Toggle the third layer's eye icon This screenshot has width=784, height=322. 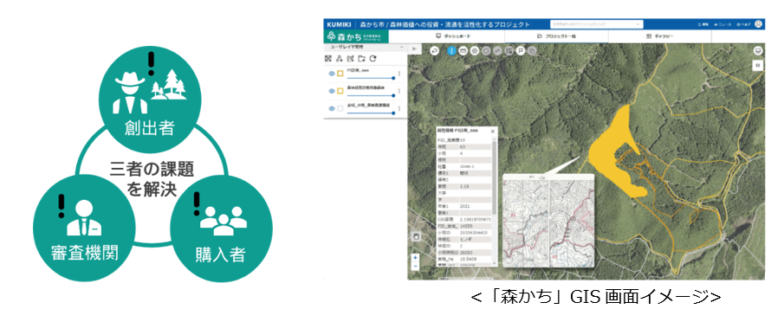point(331,108)
